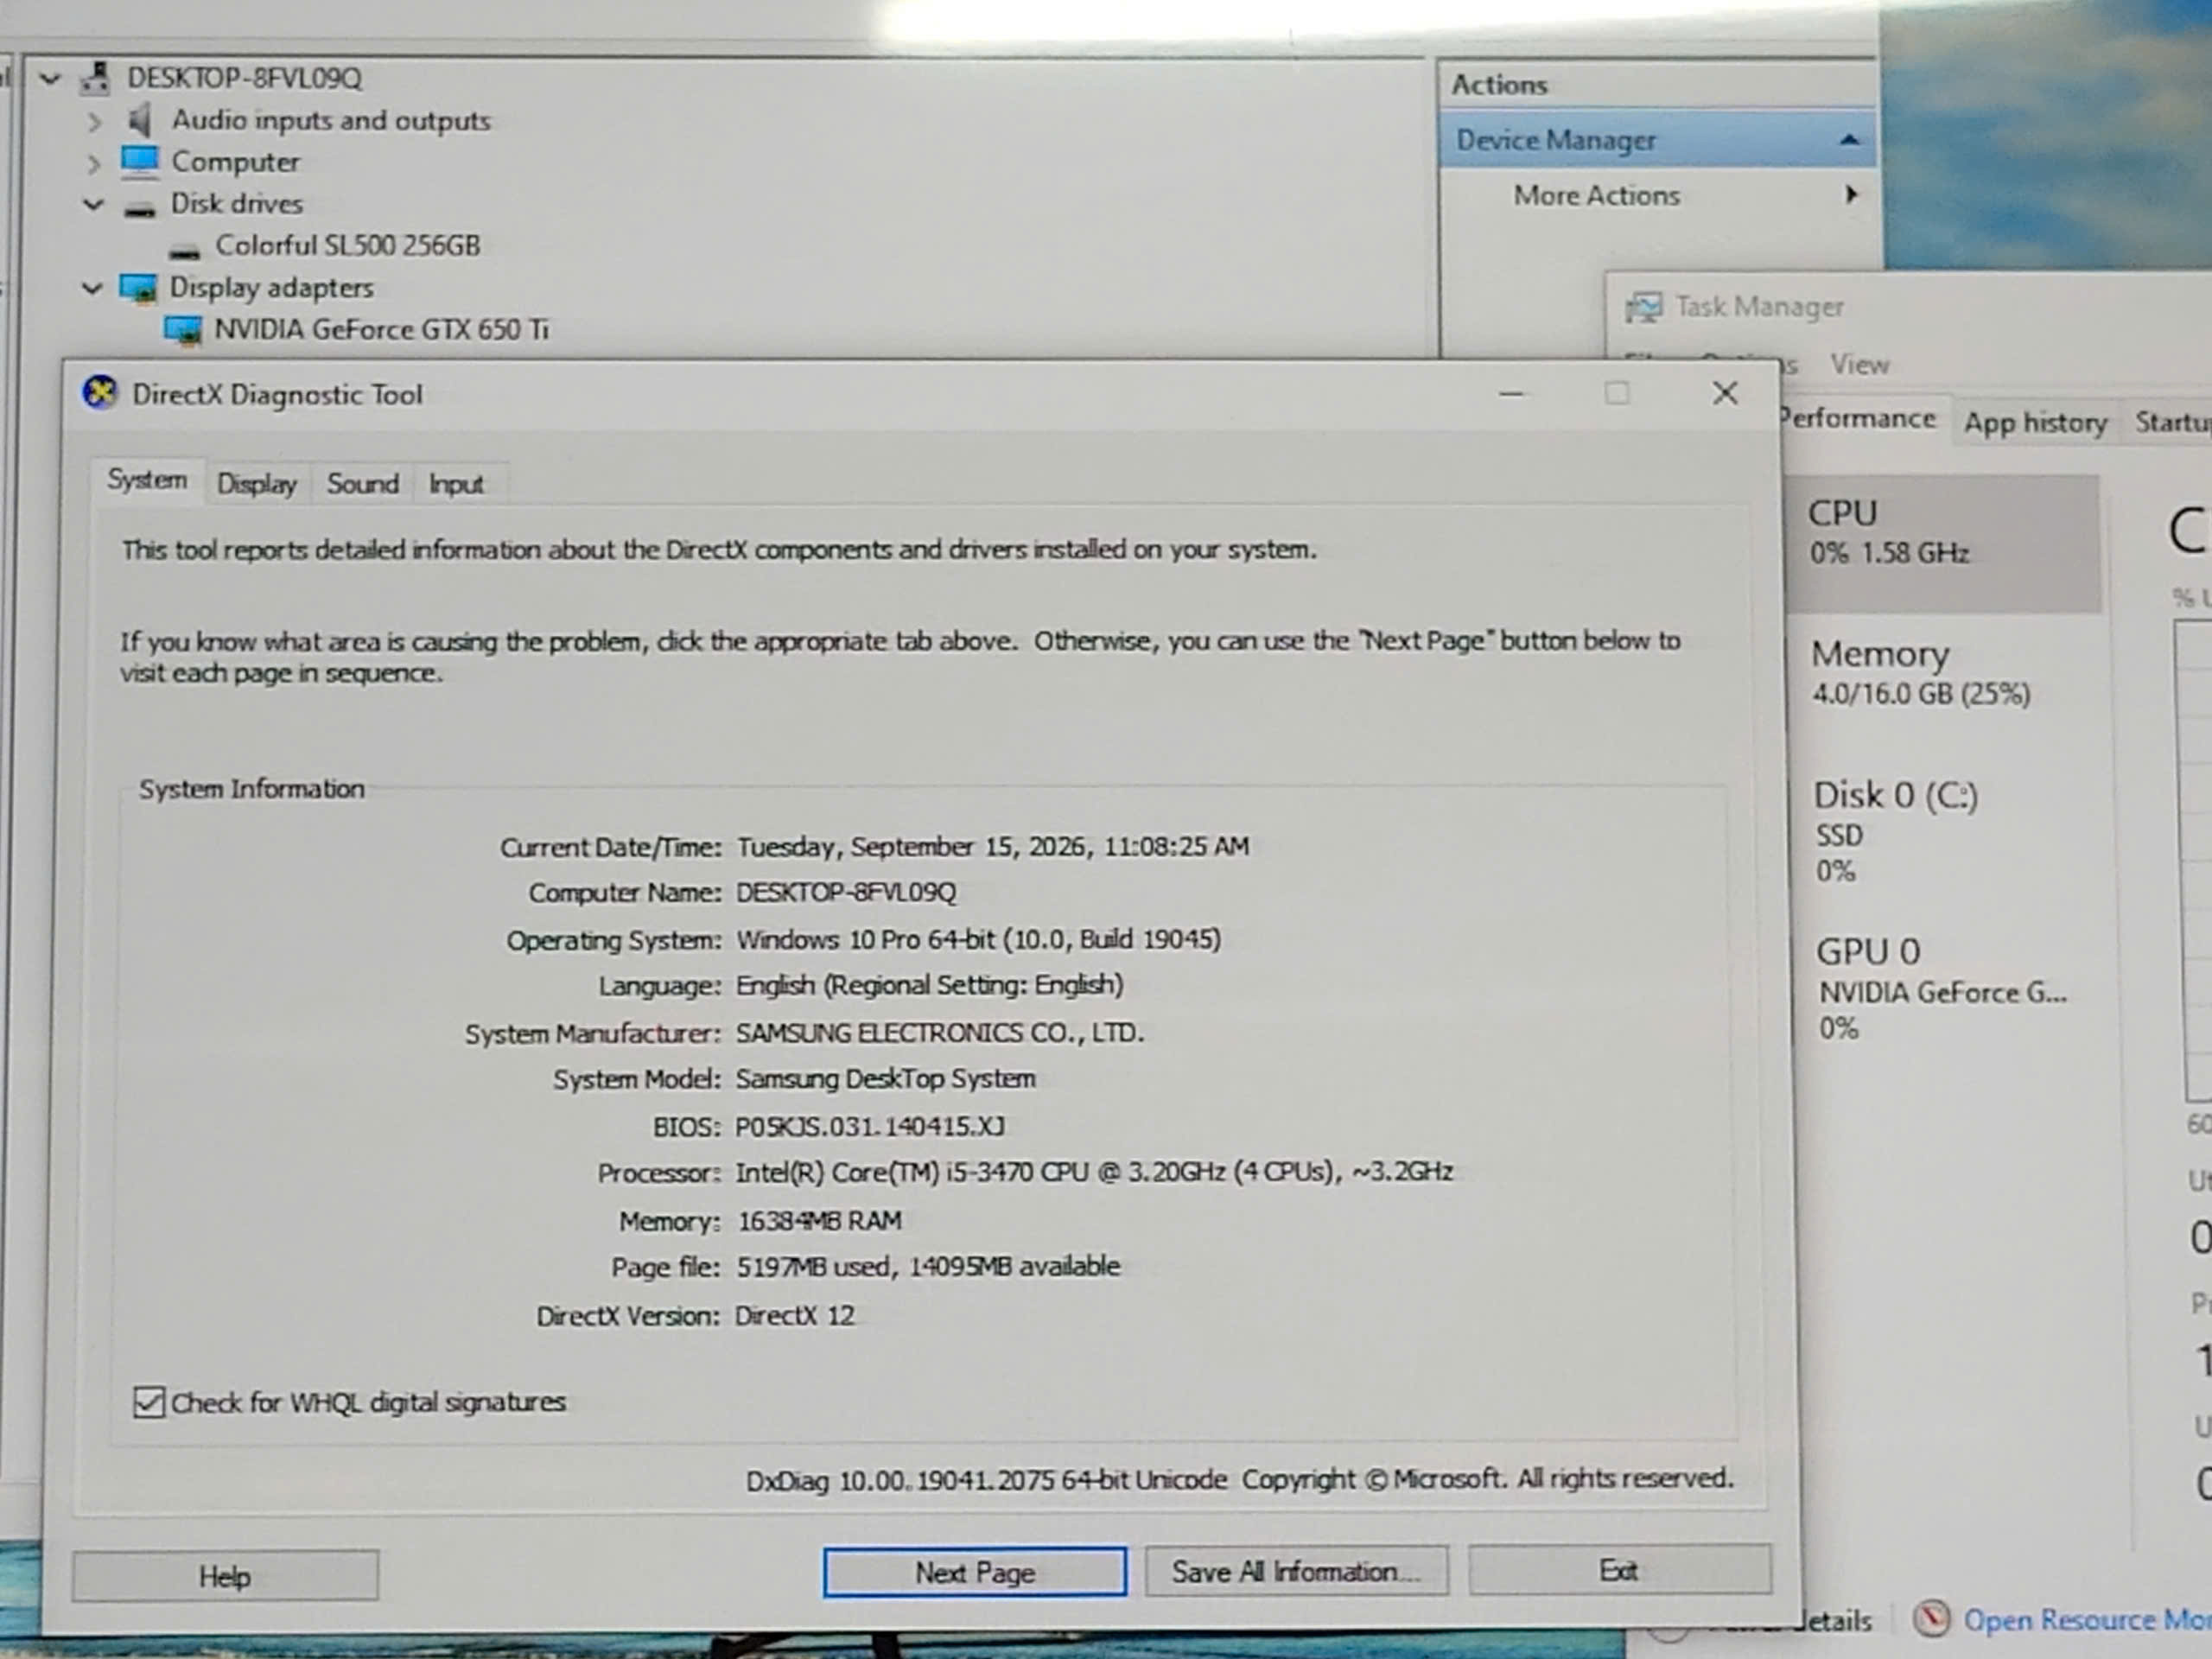Viewport: 2212px width, 1659px height.
Task: Click the Next Page button
Action: point(975,1572)
